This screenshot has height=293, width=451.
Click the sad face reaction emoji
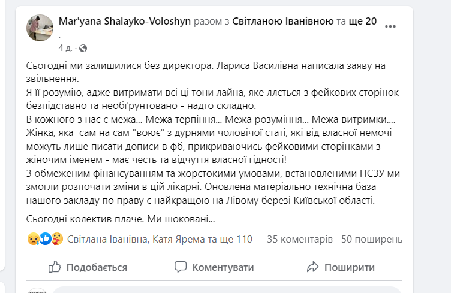34,239
